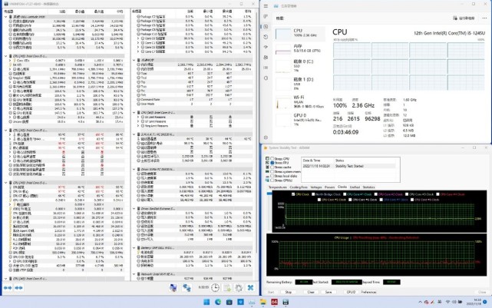Switch to Unified tab

355,187
